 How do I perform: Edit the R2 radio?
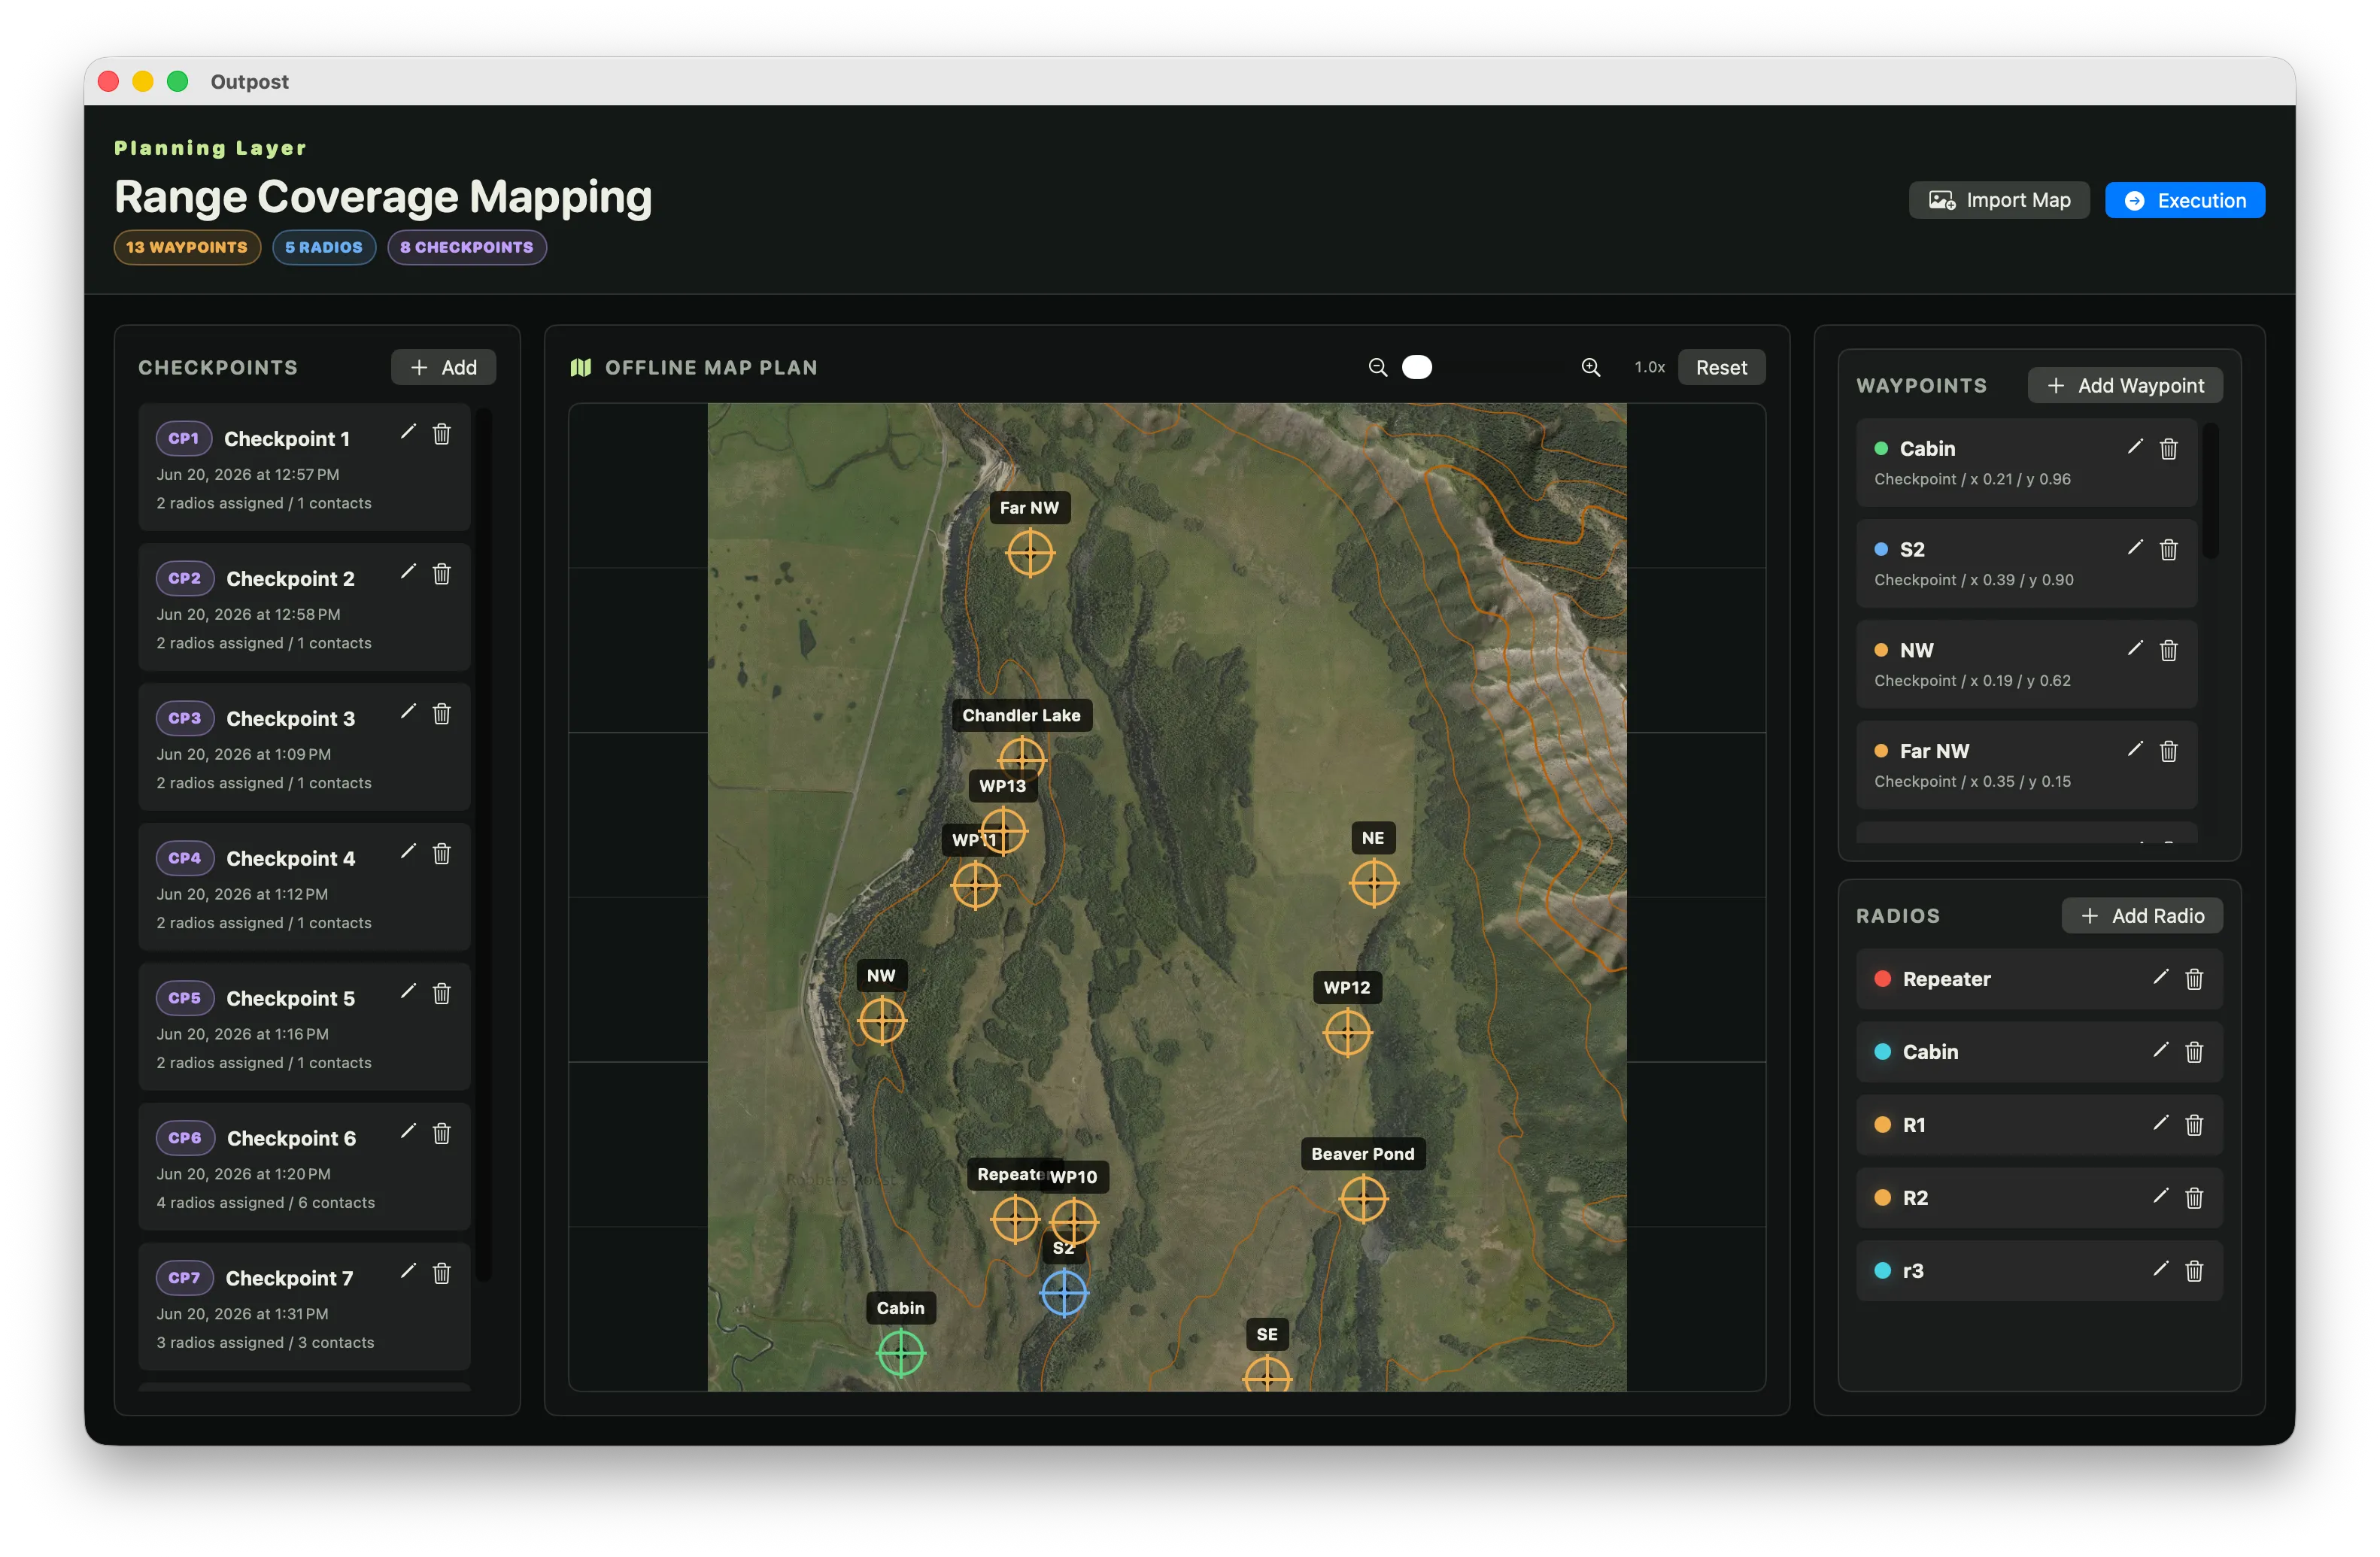pyautogui.click(x=2161, y=1196)
